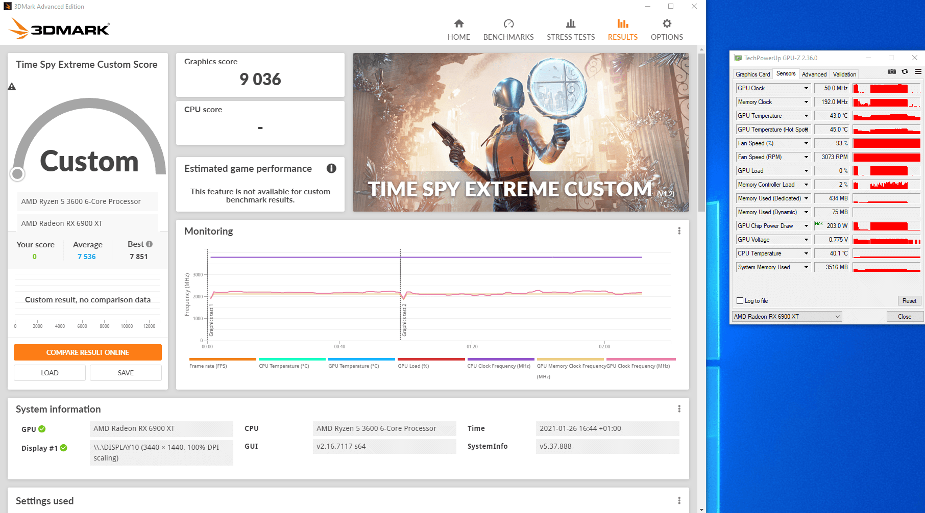Open Advanced tab in GPU-Z
The height and width of the screenshot is (513, 925).
click(814, 74)
